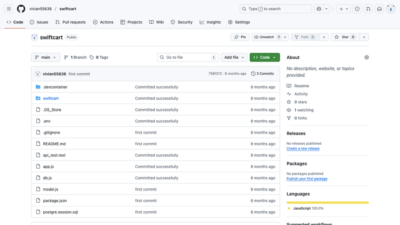Click the file icon next to .env
The width and height of the screenshot is (400, 225).
pyautogui.click(x=38, y=121)
